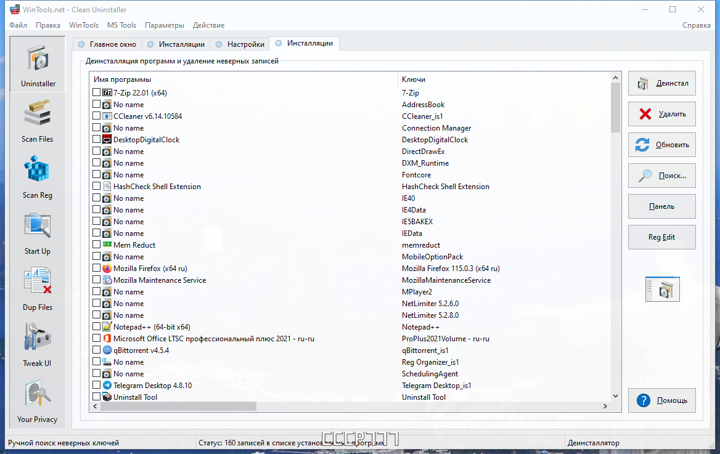
Task: Click the horizontal scrollbar left arrow
Action: (x=95, y=406)
